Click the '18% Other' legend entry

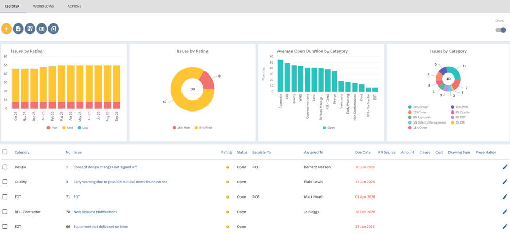click(x=418, y=128)
